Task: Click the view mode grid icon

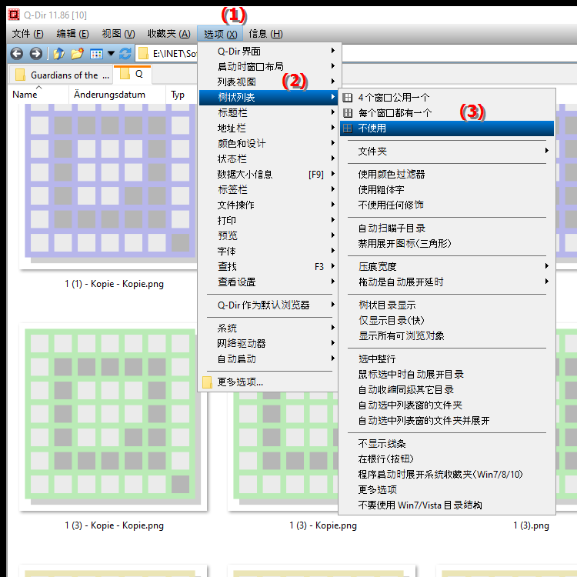Action: pos(96,54)
